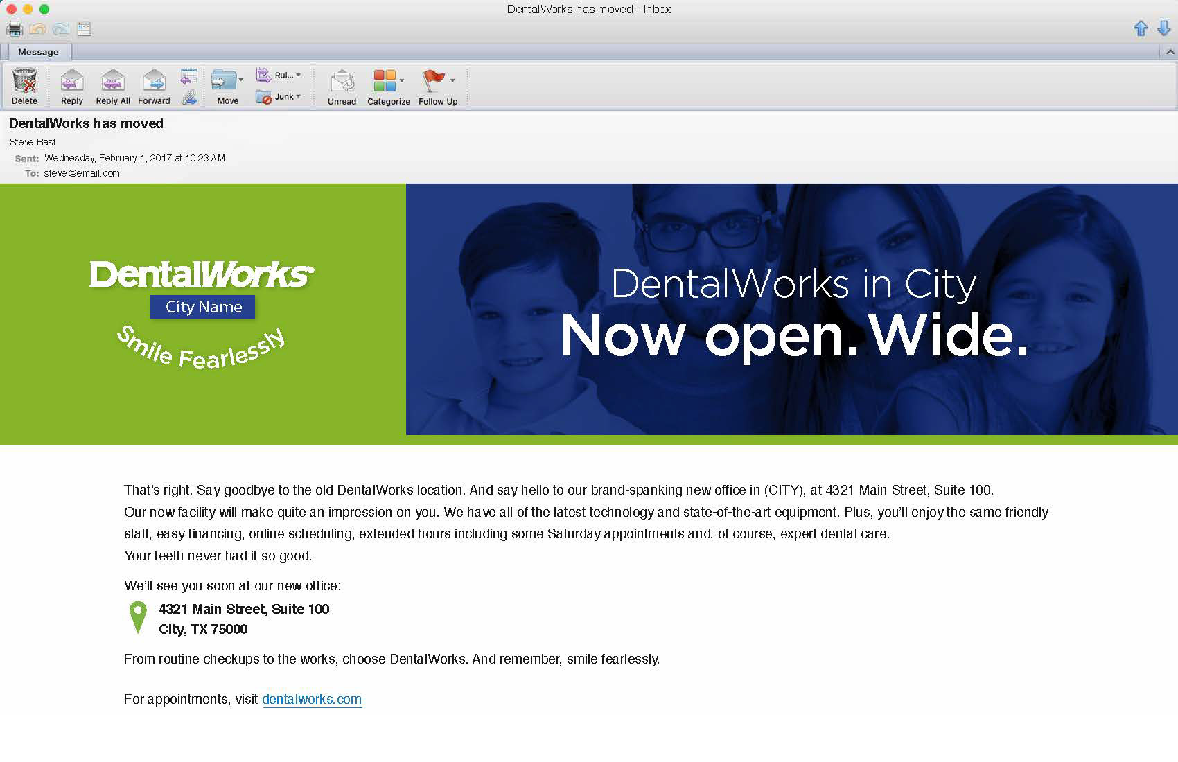Viewport: 1178px width, 762px height.
Task: Click the subject line 'DentalWorks has moved'
Action: [86, 123]
